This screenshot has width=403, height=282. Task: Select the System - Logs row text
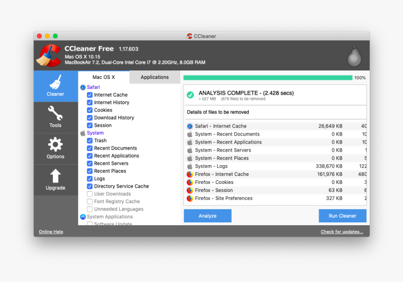211,166
